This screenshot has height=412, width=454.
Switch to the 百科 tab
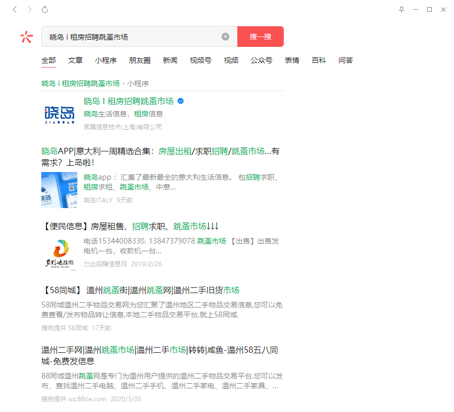click(x=319, y=60)
